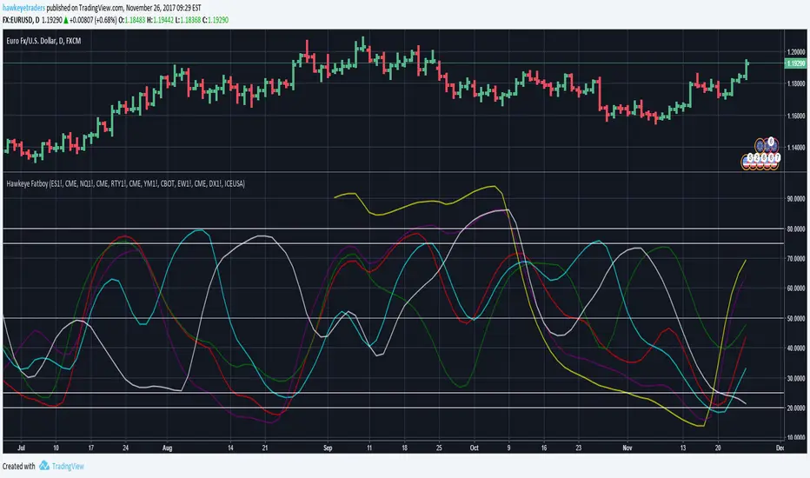The width and height of the screenshot is (810, 478).
Task: Click the 50.0000 indicator axis label
Action: (796, 318)
